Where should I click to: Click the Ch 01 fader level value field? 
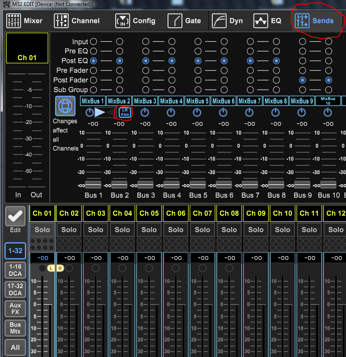tap(42, 258)
